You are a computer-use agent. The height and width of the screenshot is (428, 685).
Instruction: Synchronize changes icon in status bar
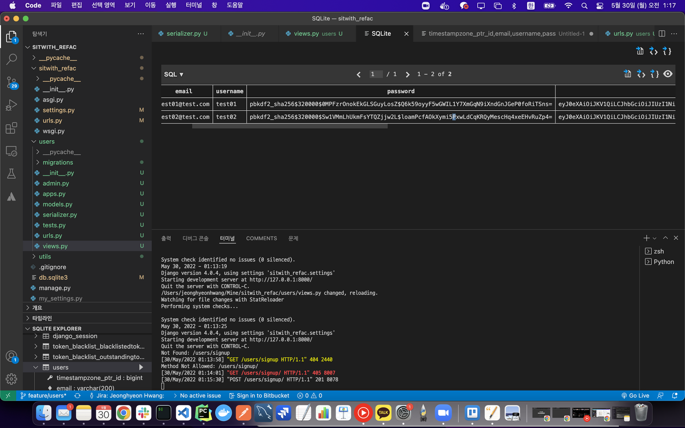[78, 395]
